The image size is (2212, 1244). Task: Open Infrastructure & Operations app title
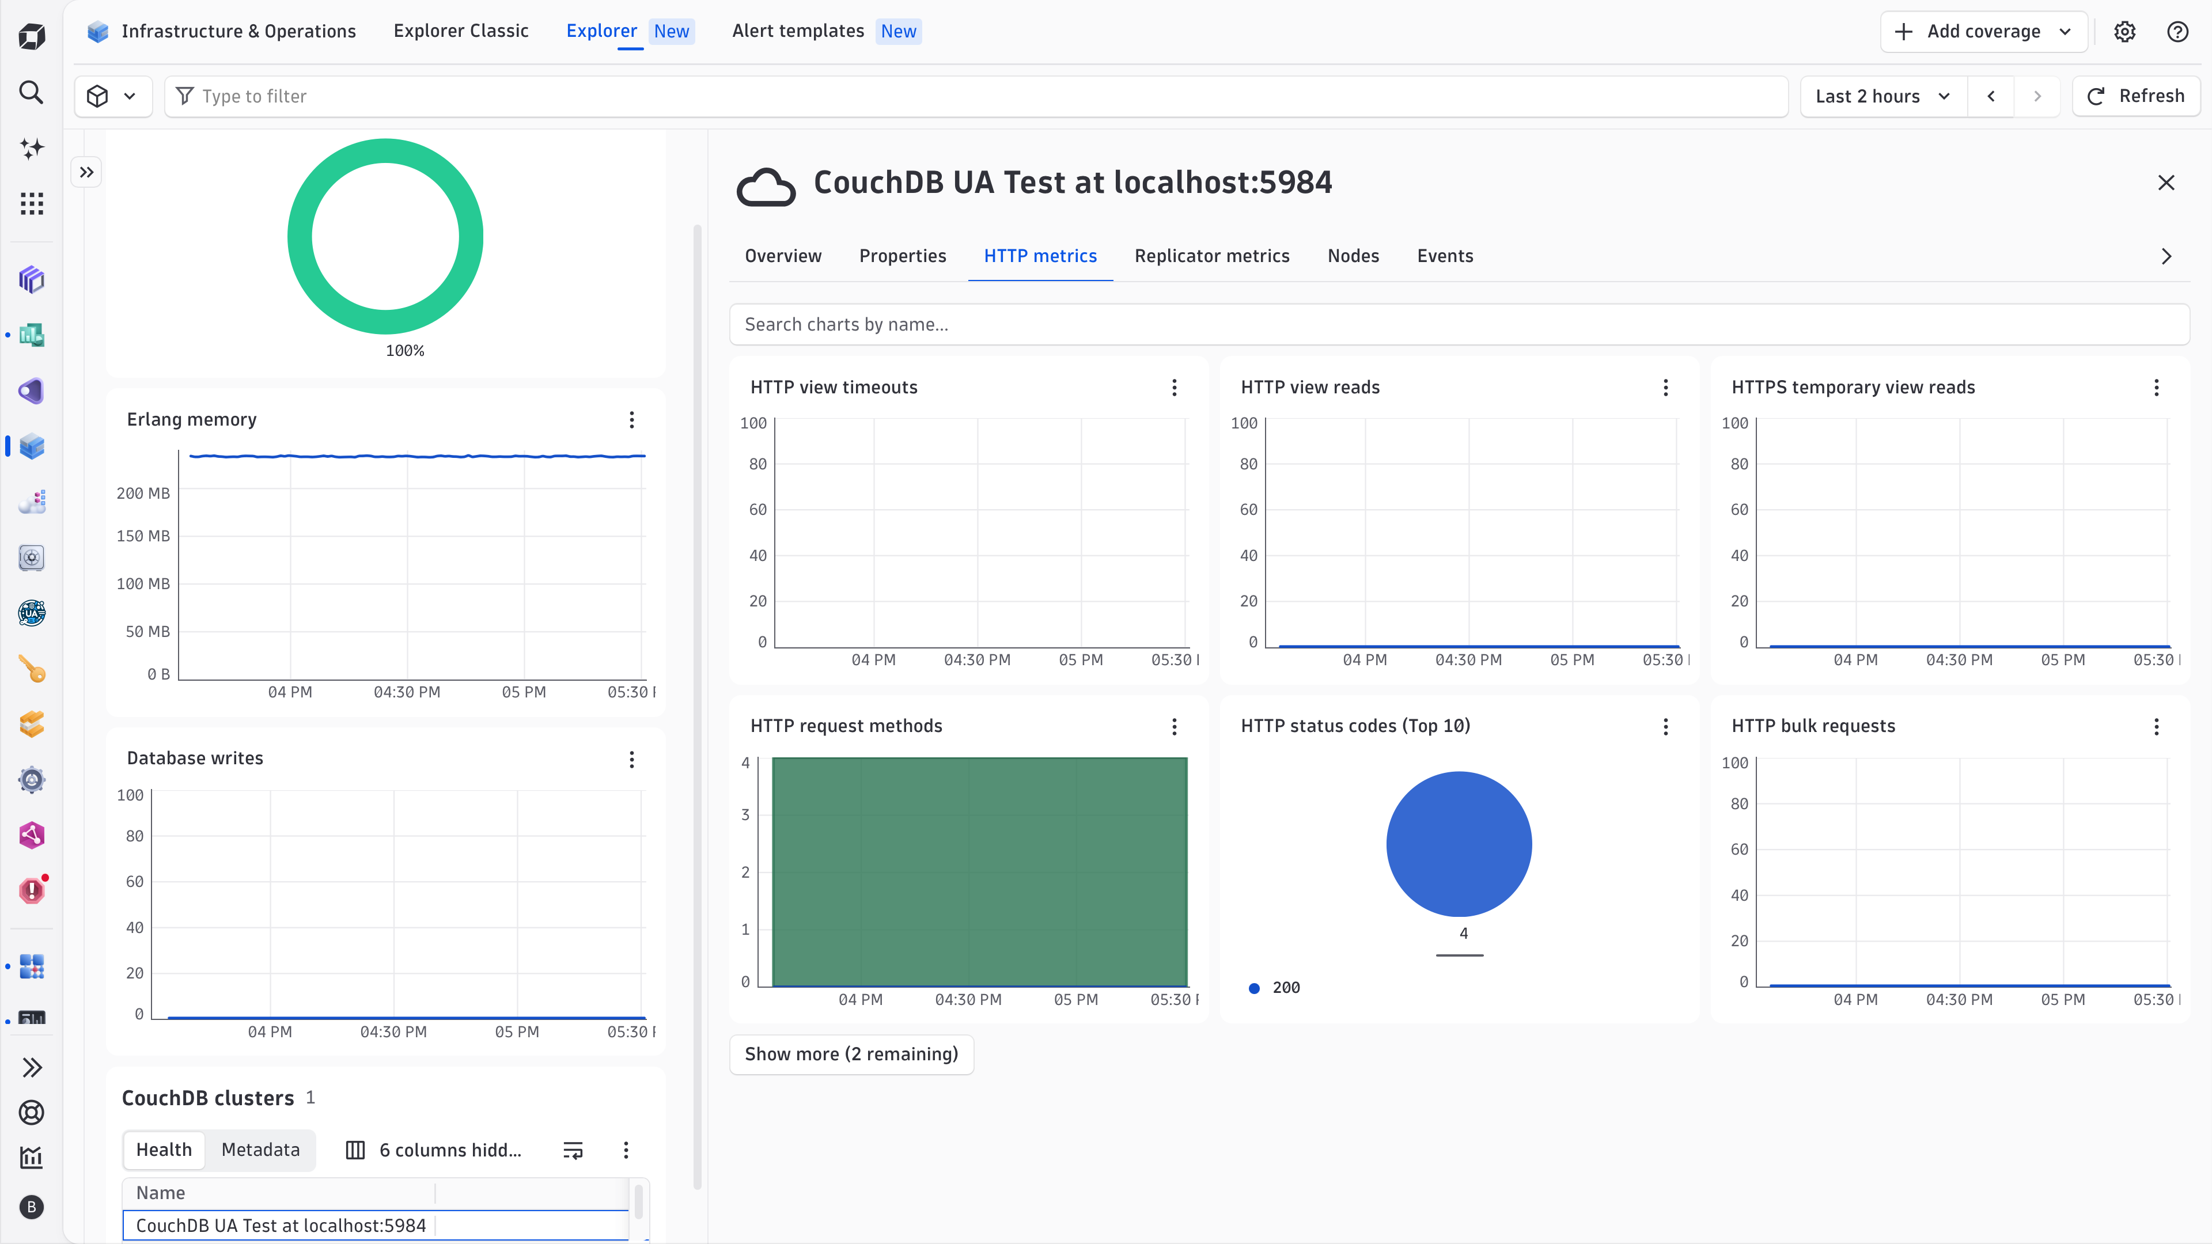click(222, 32)
